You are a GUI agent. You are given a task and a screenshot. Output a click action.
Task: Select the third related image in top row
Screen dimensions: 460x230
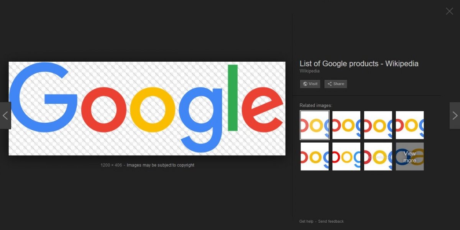coord(378,125)
